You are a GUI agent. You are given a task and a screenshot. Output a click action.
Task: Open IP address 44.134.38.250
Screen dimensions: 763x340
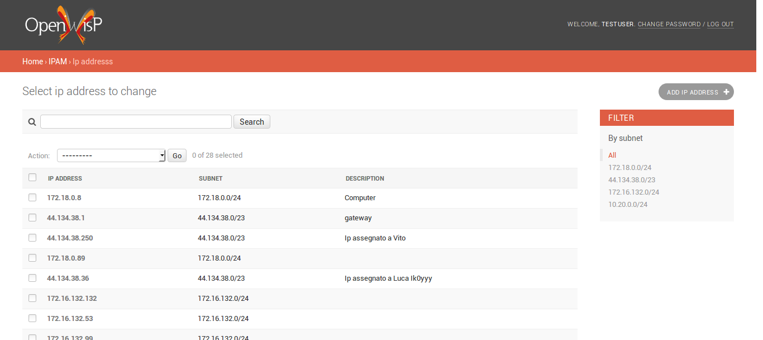click(70, 238)
